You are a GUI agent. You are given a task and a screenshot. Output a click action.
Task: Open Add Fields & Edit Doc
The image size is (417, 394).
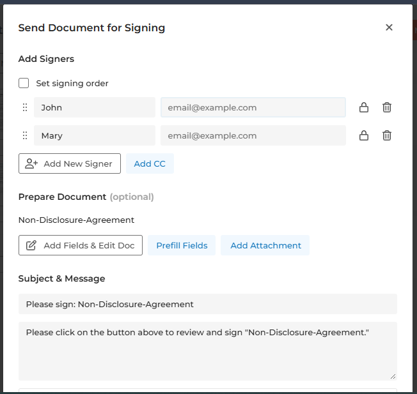(x=81, y=245)
